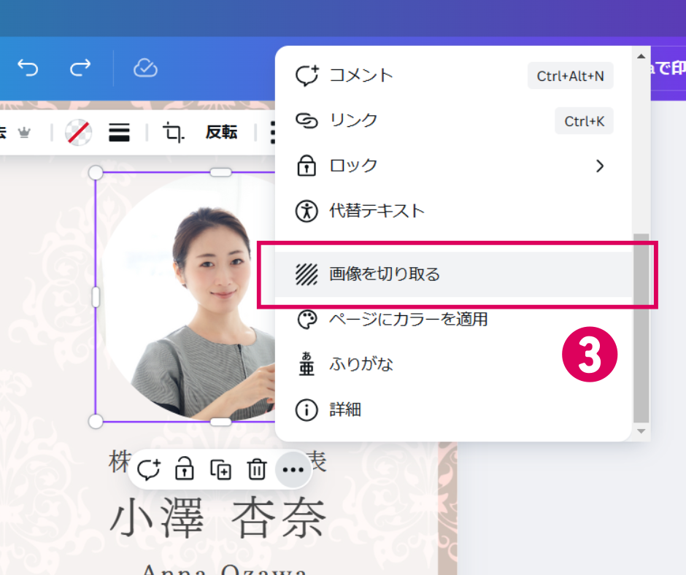This screenshot has width=686, height=575.
Task: Open 代替テキスト menu entry
Action: pyautogui.click(x=377, y=211)
